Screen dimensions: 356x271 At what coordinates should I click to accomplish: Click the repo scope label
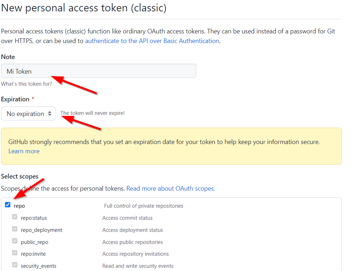point(19,206)
